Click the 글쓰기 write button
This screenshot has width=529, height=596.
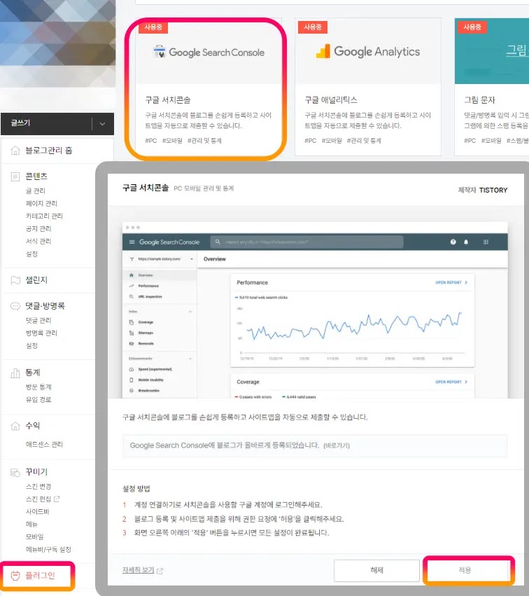coord(46,123)
